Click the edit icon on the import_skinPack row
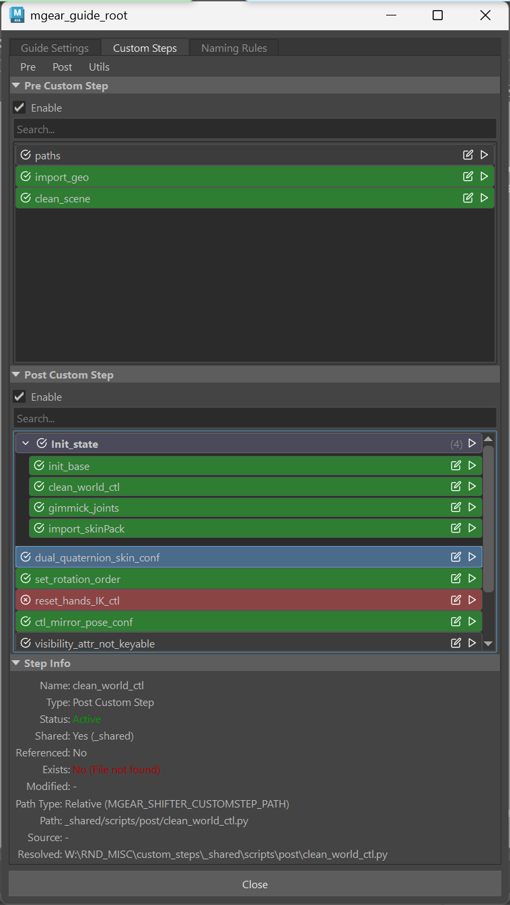The width and height of the screenshot is (510, 905). coord(456,528)
